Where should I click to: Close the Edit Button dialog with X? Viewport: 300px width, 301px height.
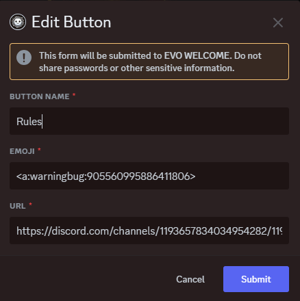pyautogui.click(x=278, y=23)
